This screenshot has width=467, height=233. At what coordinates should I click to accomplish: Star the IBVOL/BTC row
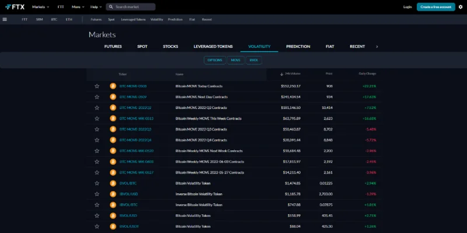(x=97, y=205)
